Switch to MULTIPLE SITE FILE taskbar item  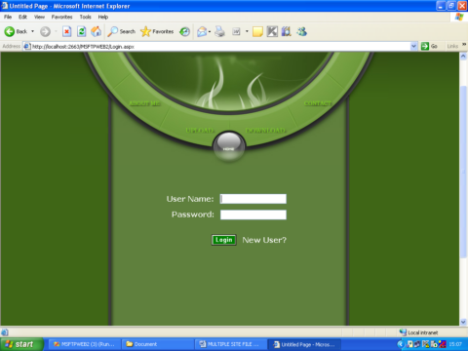pos(230,344)
